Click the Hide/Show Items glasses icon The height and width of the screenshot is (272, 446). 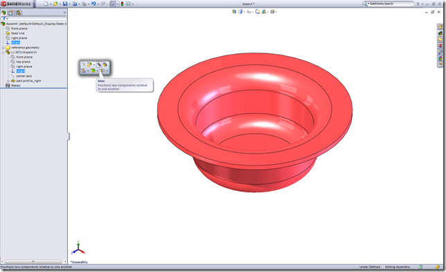(x=249, y=12)
